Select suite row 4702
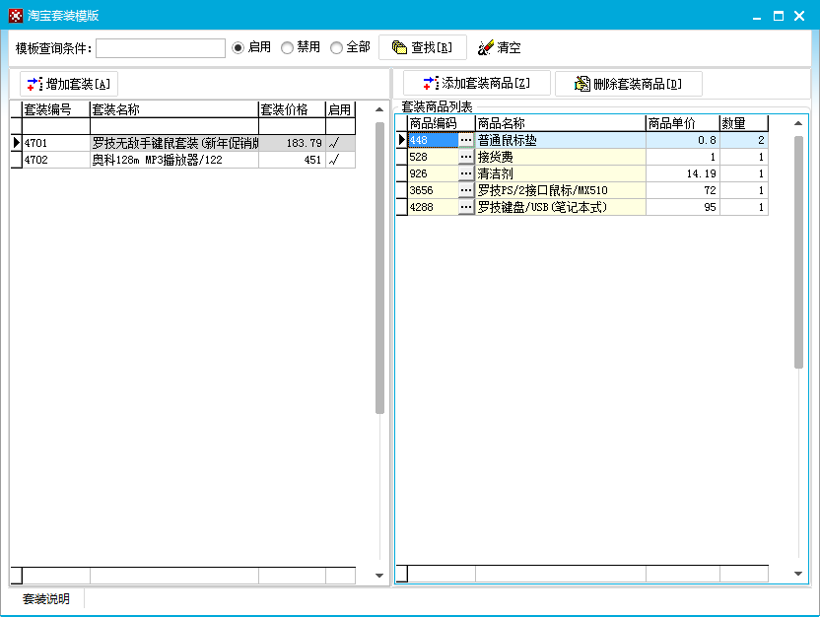 [x=183, y=160]
